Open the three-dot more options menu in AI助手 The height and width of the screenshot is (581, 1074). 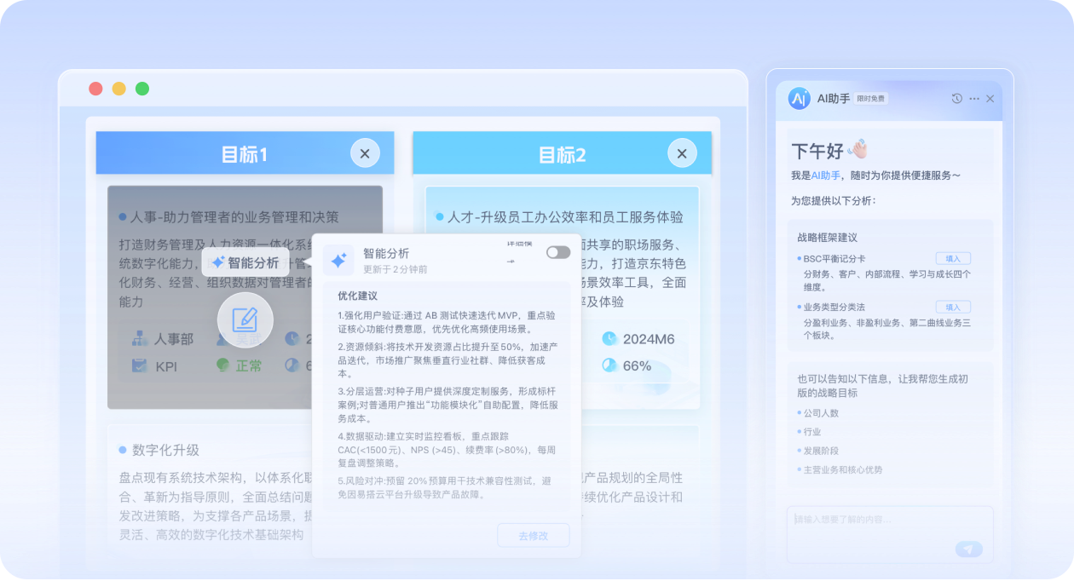tap(974, 99)
